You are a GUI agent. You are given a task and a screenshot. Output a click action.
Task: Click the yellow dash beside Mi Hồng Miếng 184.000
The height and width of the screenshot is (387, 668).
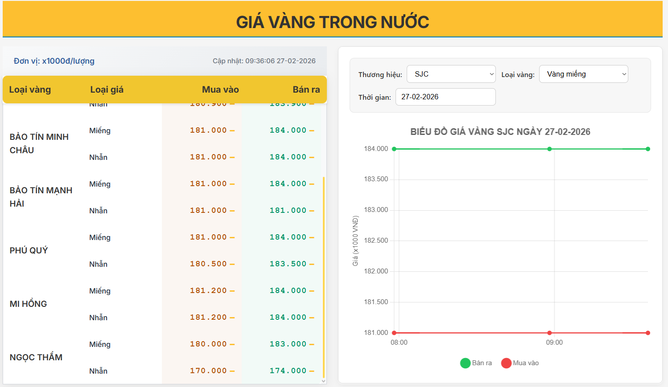coord(312,291)
